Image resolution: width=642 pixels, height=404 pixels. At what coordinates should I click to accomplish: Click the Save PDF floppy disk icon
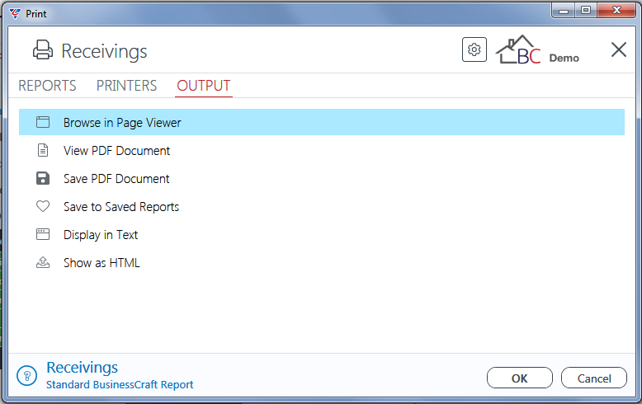point(43,178)
